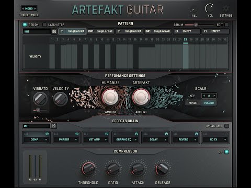The width and height of the screenshot is (251, 188).
Task: Select the D#1 pattern slot
Action: click(158, 31)
